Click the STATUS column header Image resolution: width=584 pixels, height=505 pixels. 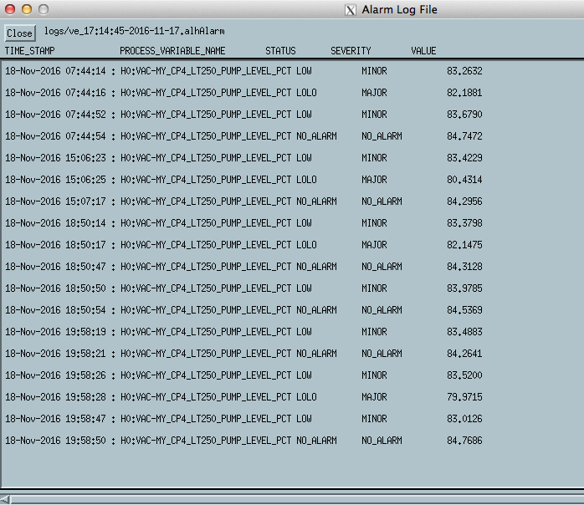point(280,51)
